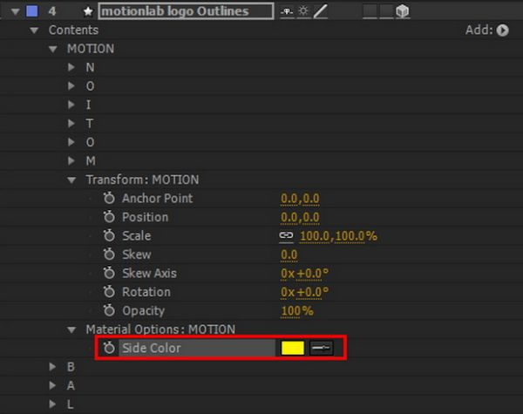Enable Rotation stopwatch keyframing
The height and width of the screenshot is (414, 523).
(109, 292)
